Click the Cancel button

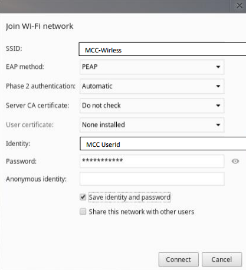tap(222, 259)
